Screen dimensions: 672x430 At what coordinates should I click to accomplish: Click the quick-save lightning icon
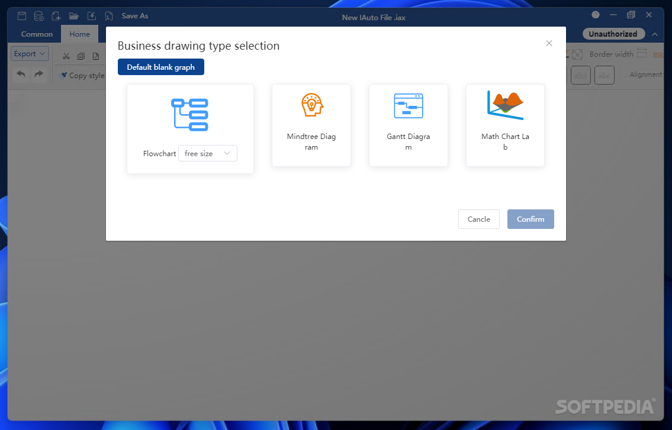[92, 17]
